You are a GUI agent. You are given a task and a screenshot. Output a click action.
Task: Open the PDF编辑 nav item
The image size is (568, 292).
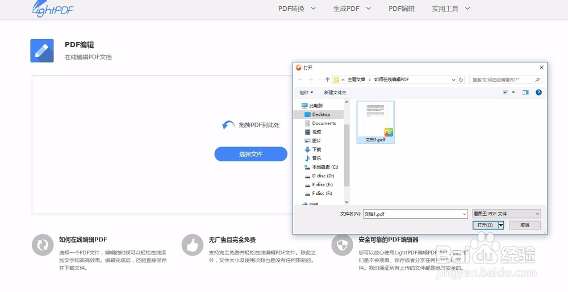(x=402, y=9)
